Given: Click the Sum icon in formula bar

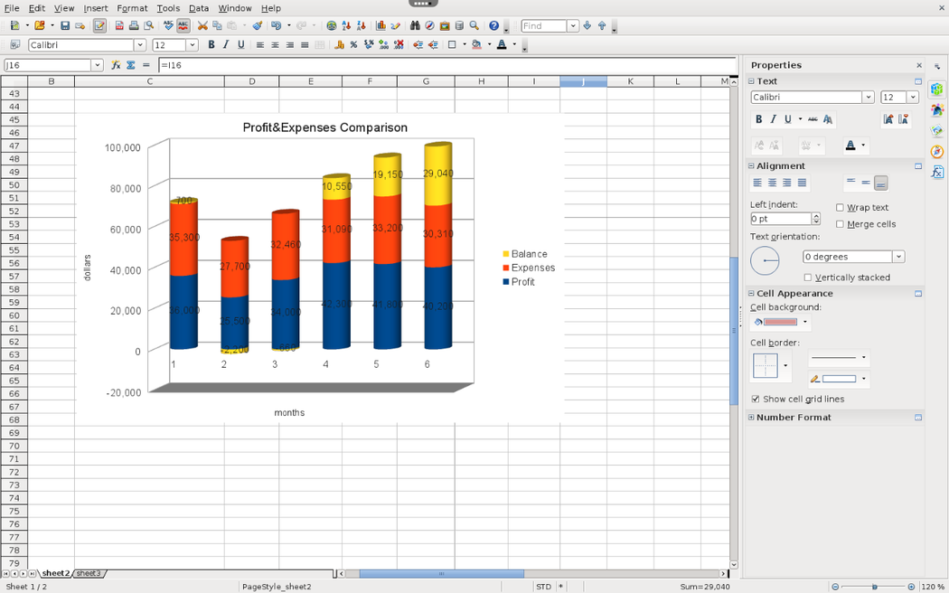Looking at the screenshot, I should click(x=131, y=65).
